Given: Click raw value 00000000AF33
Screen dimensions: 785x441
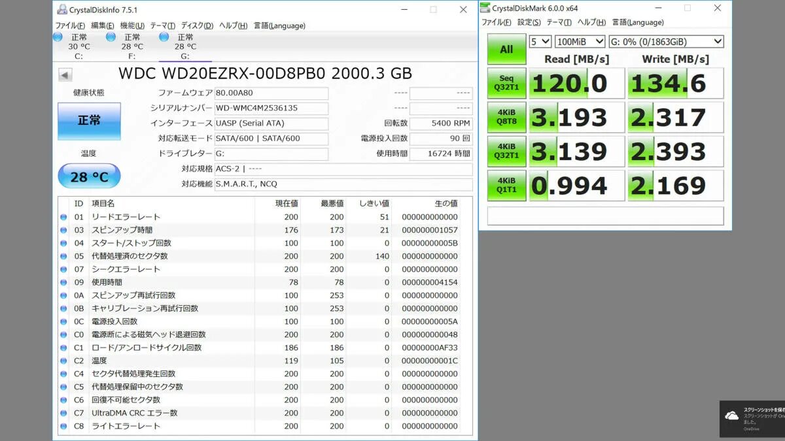Looking at the screenshot, I should click(x=430, y=348).
